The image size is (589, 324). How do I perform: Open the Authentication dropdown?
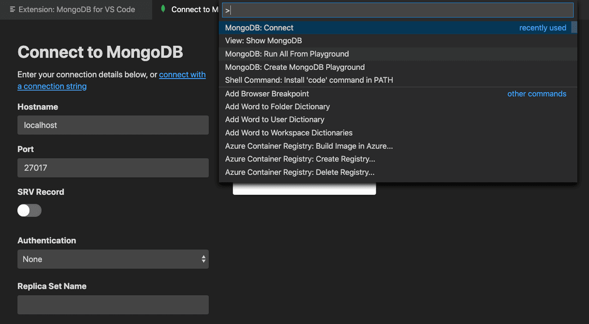(x=113, y=259)
